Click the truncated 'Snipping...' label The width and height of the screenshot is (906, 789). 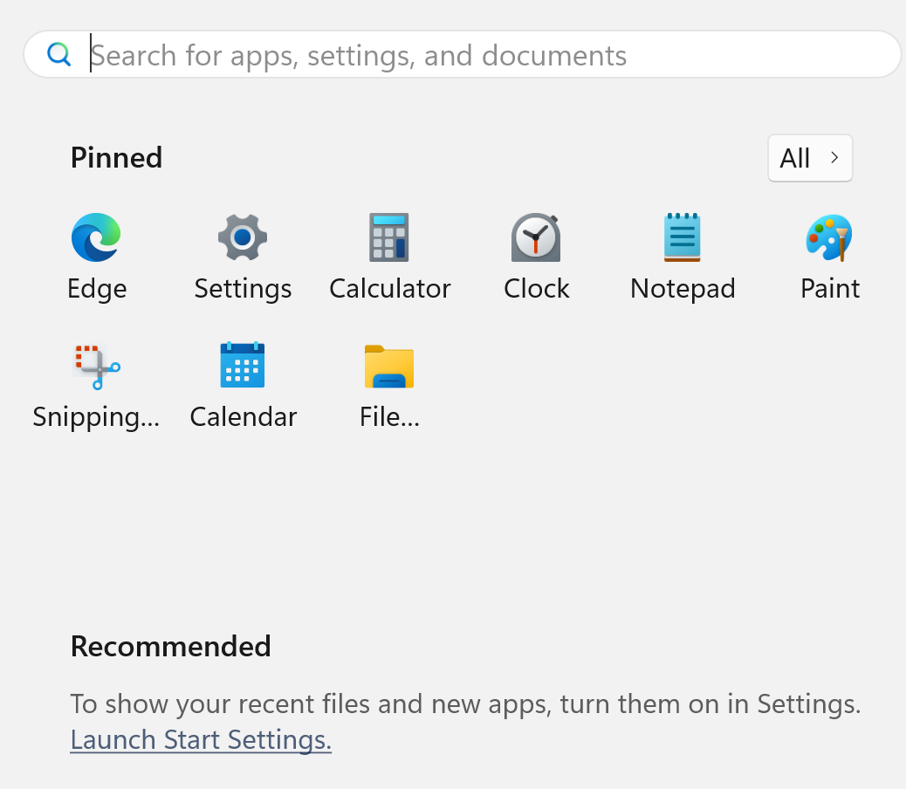click(96, 417)
